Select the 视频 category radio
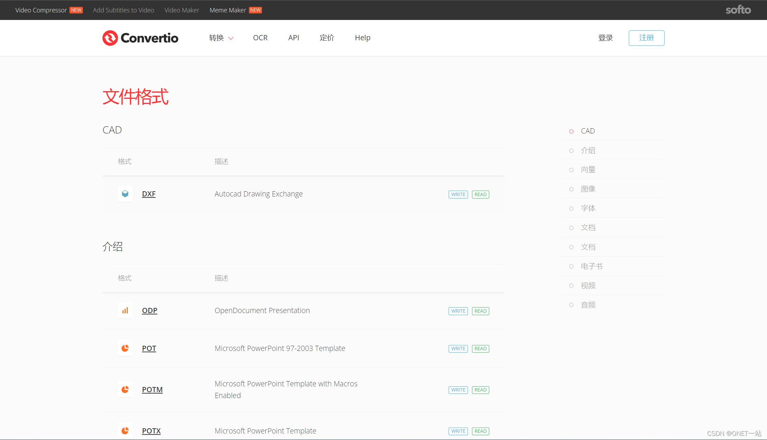 (571, 285)
